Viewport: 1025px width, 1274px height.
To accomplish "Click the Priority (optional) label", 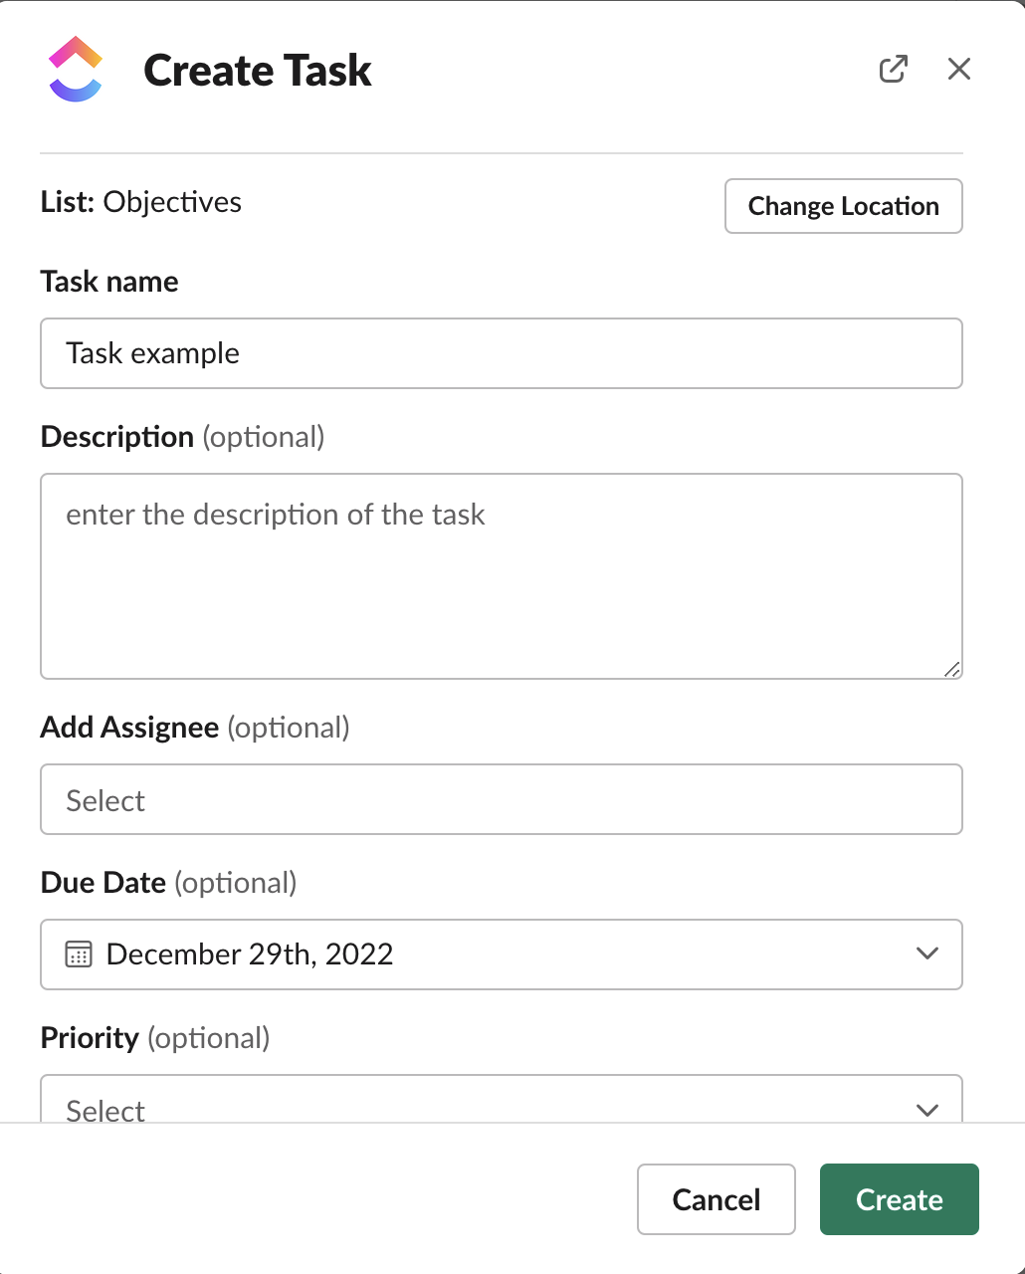I will tap(155, 1038).
